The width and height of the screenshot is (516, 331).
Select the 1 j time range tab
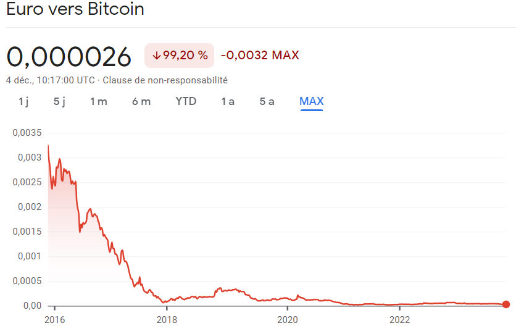tap(23, 101)
